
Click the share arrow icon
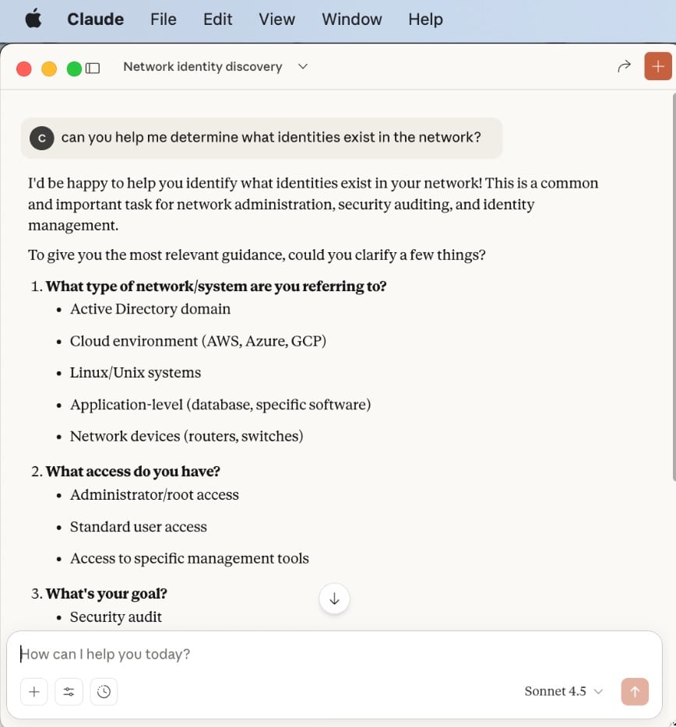point(623,67)
